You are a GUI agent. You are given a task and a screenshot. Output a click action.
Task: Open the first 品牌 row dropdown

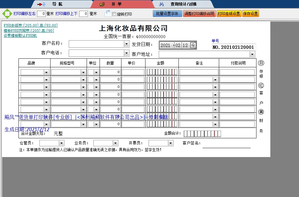tap(46, 72)
